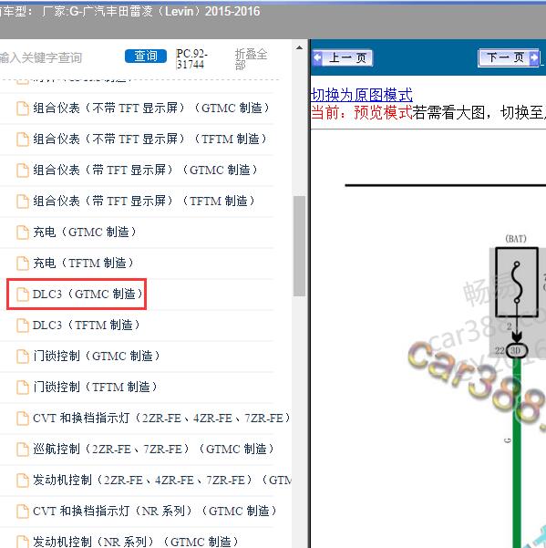The height and width of the screenshot is (548, 546).
Task: Open 组合仪表(不带 TFT 显示屏)(GTMC 制造)
Action: click(150, 108)
